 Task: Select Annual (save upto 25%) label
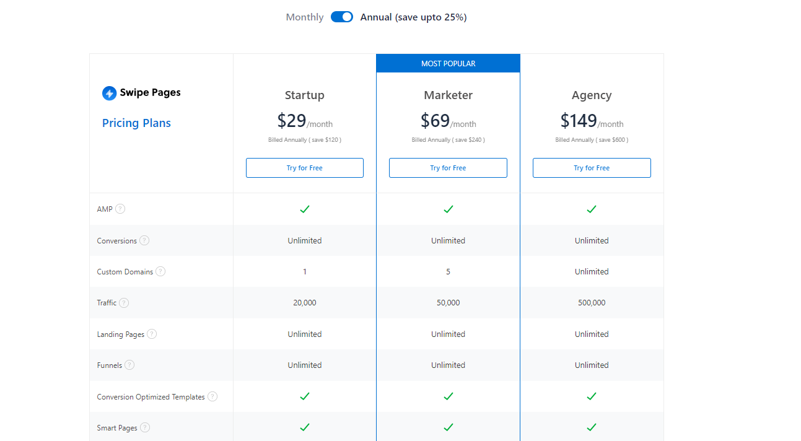[413, 17]
